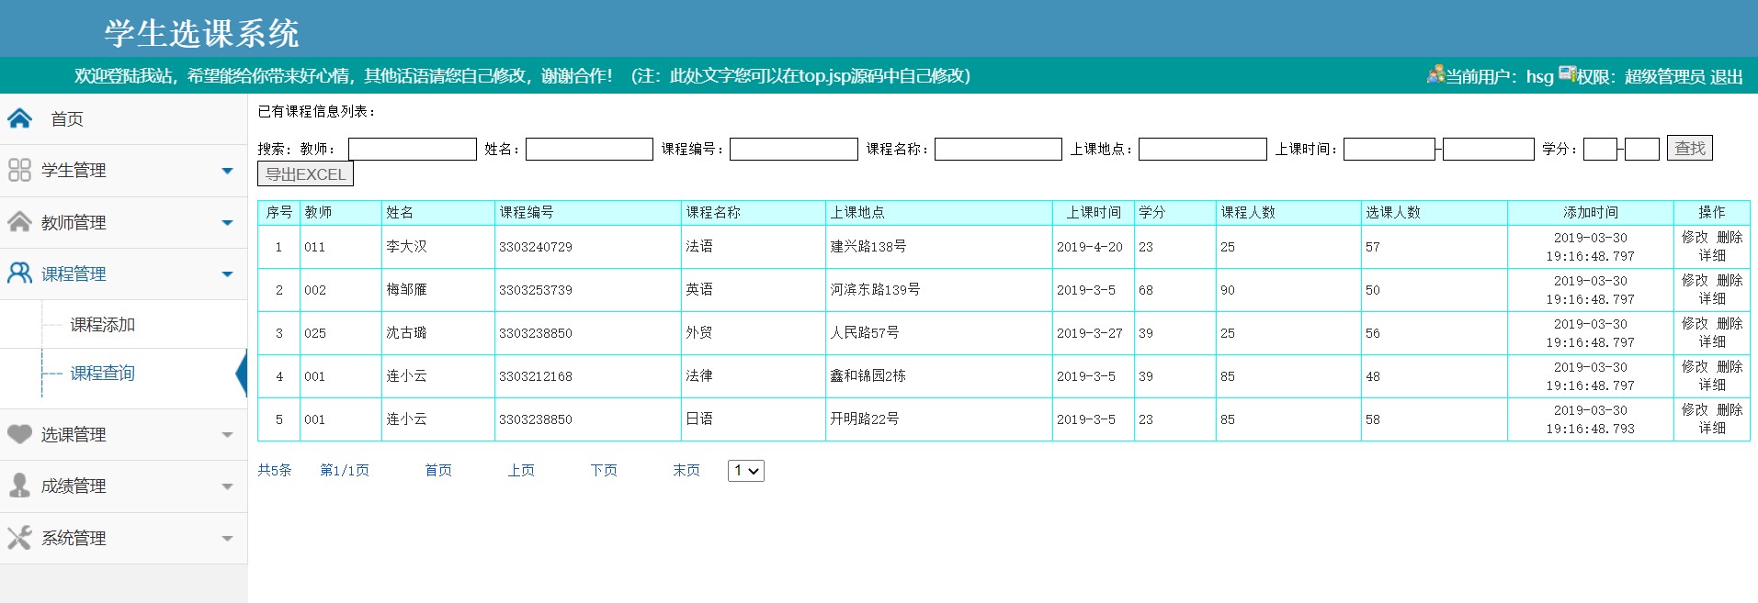Click the current user icon in header
Viewport: 1758px width, 603px height.
coord(1435,74)
